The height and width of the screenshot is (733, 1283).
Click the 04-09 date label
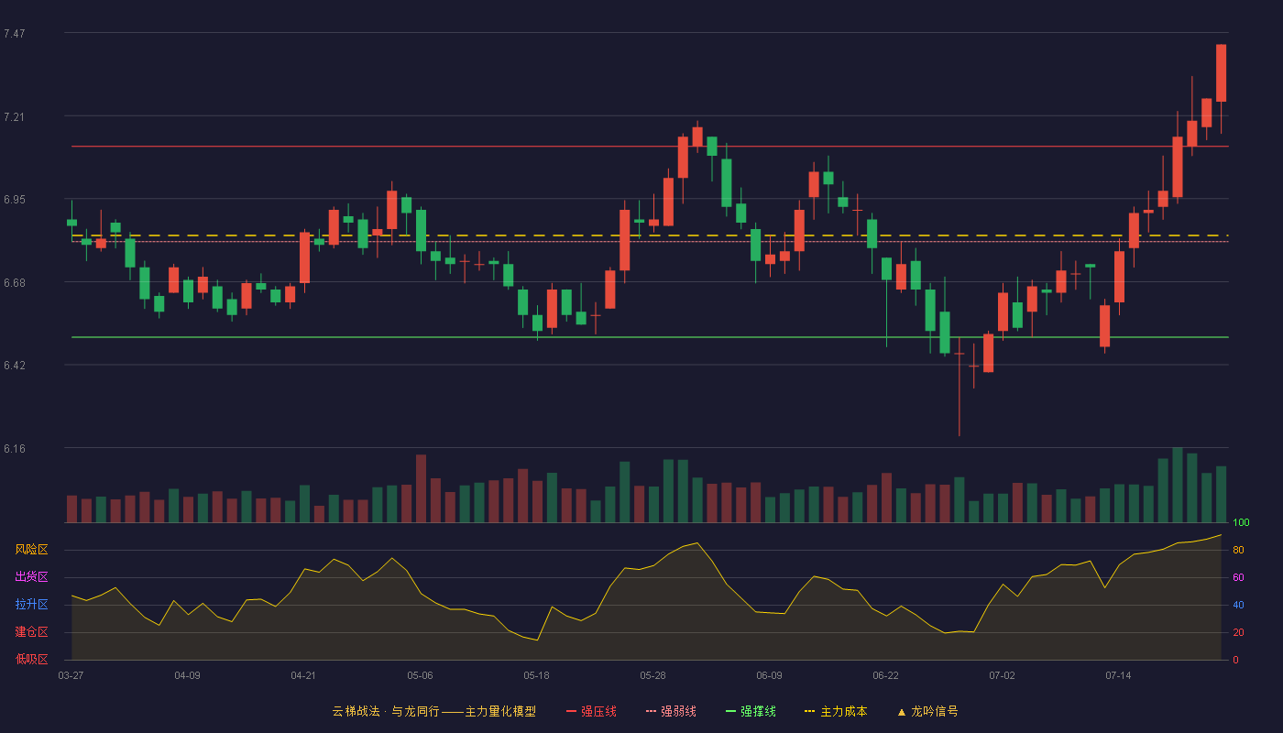(x=187, y=675)
